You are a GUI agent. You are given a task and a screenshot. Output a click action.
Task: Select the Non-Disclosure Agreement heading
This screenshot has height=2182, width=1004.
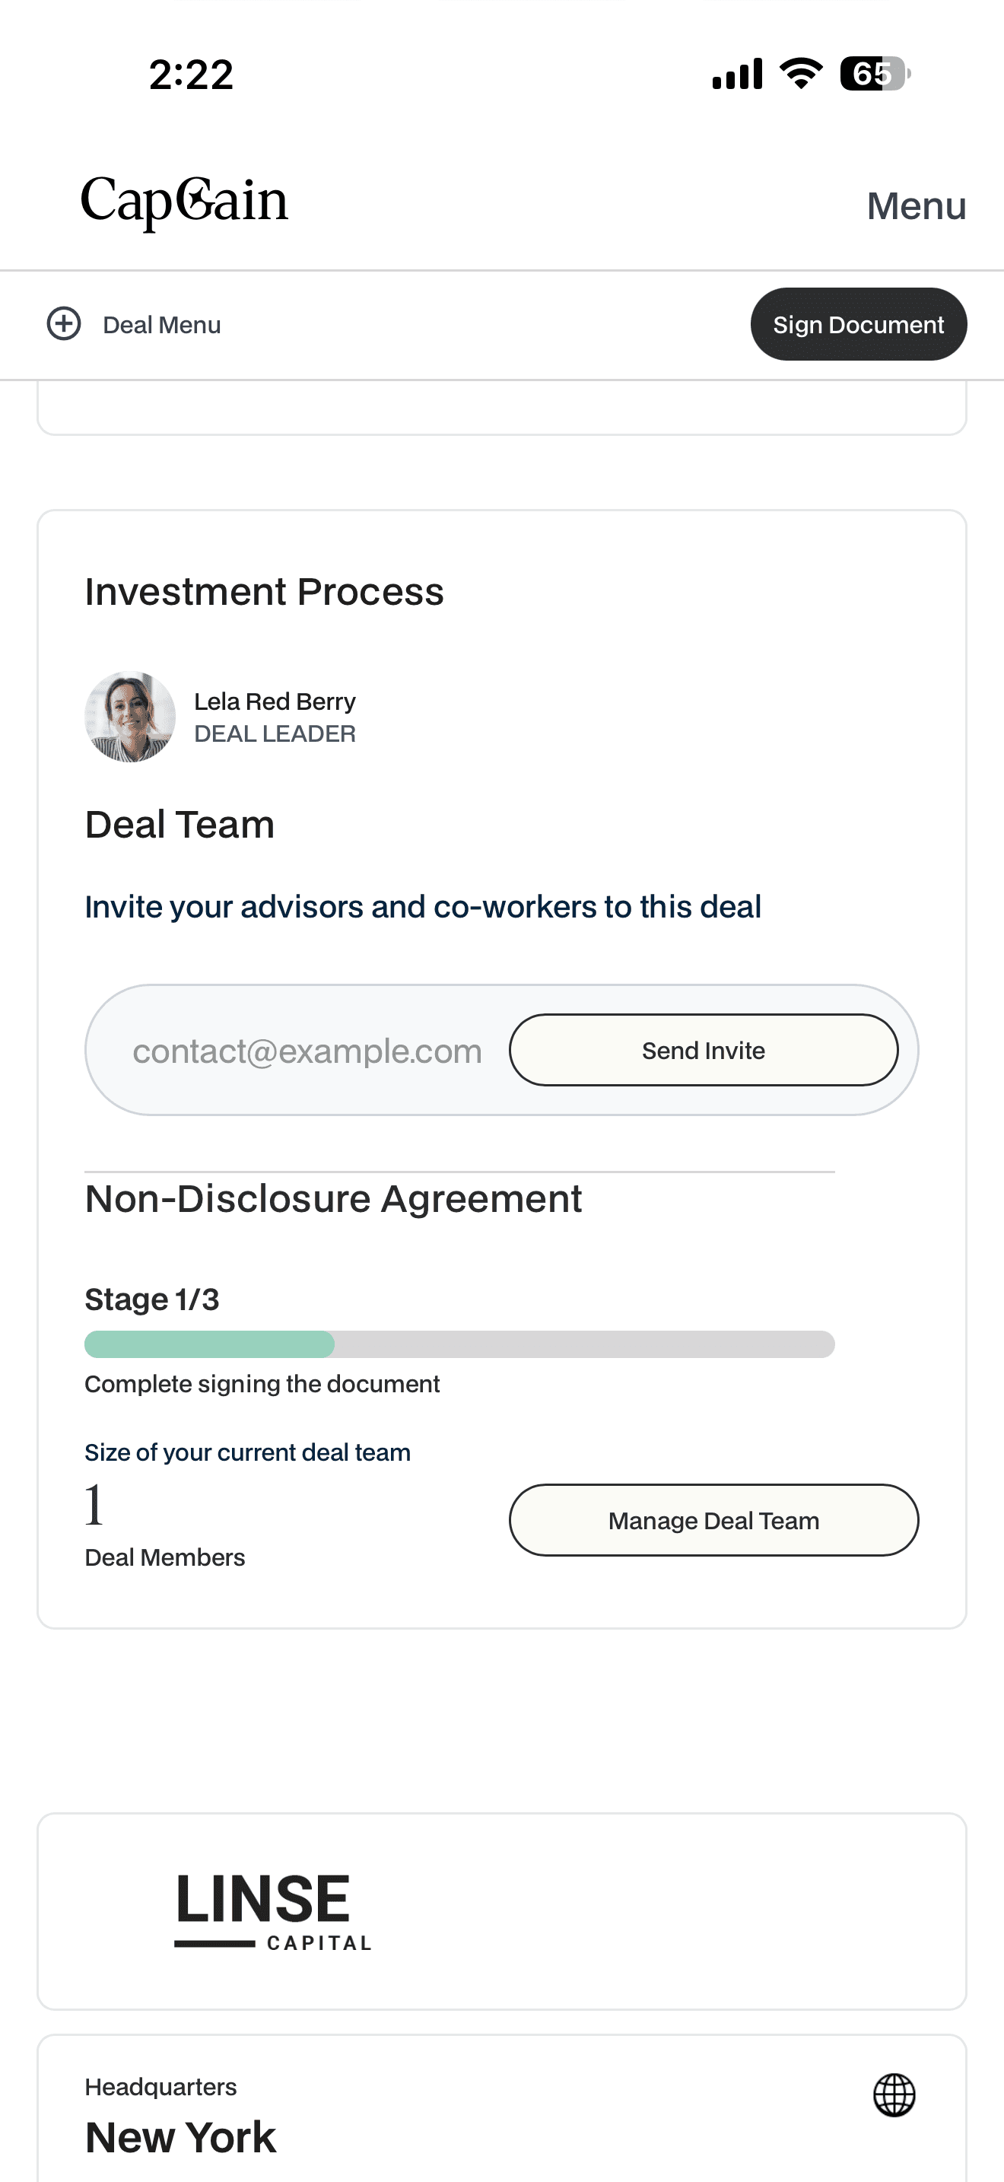coord(334,1200)
